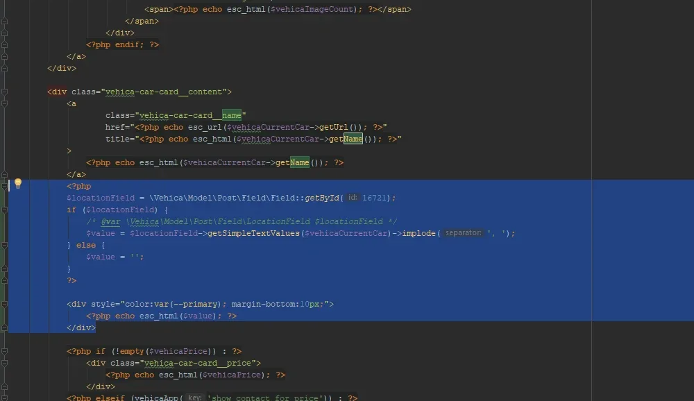The height and width of the screenshot is (401, 694).
Task: Collapse the '} else {' block marker
Action: (x=4, y=245)
